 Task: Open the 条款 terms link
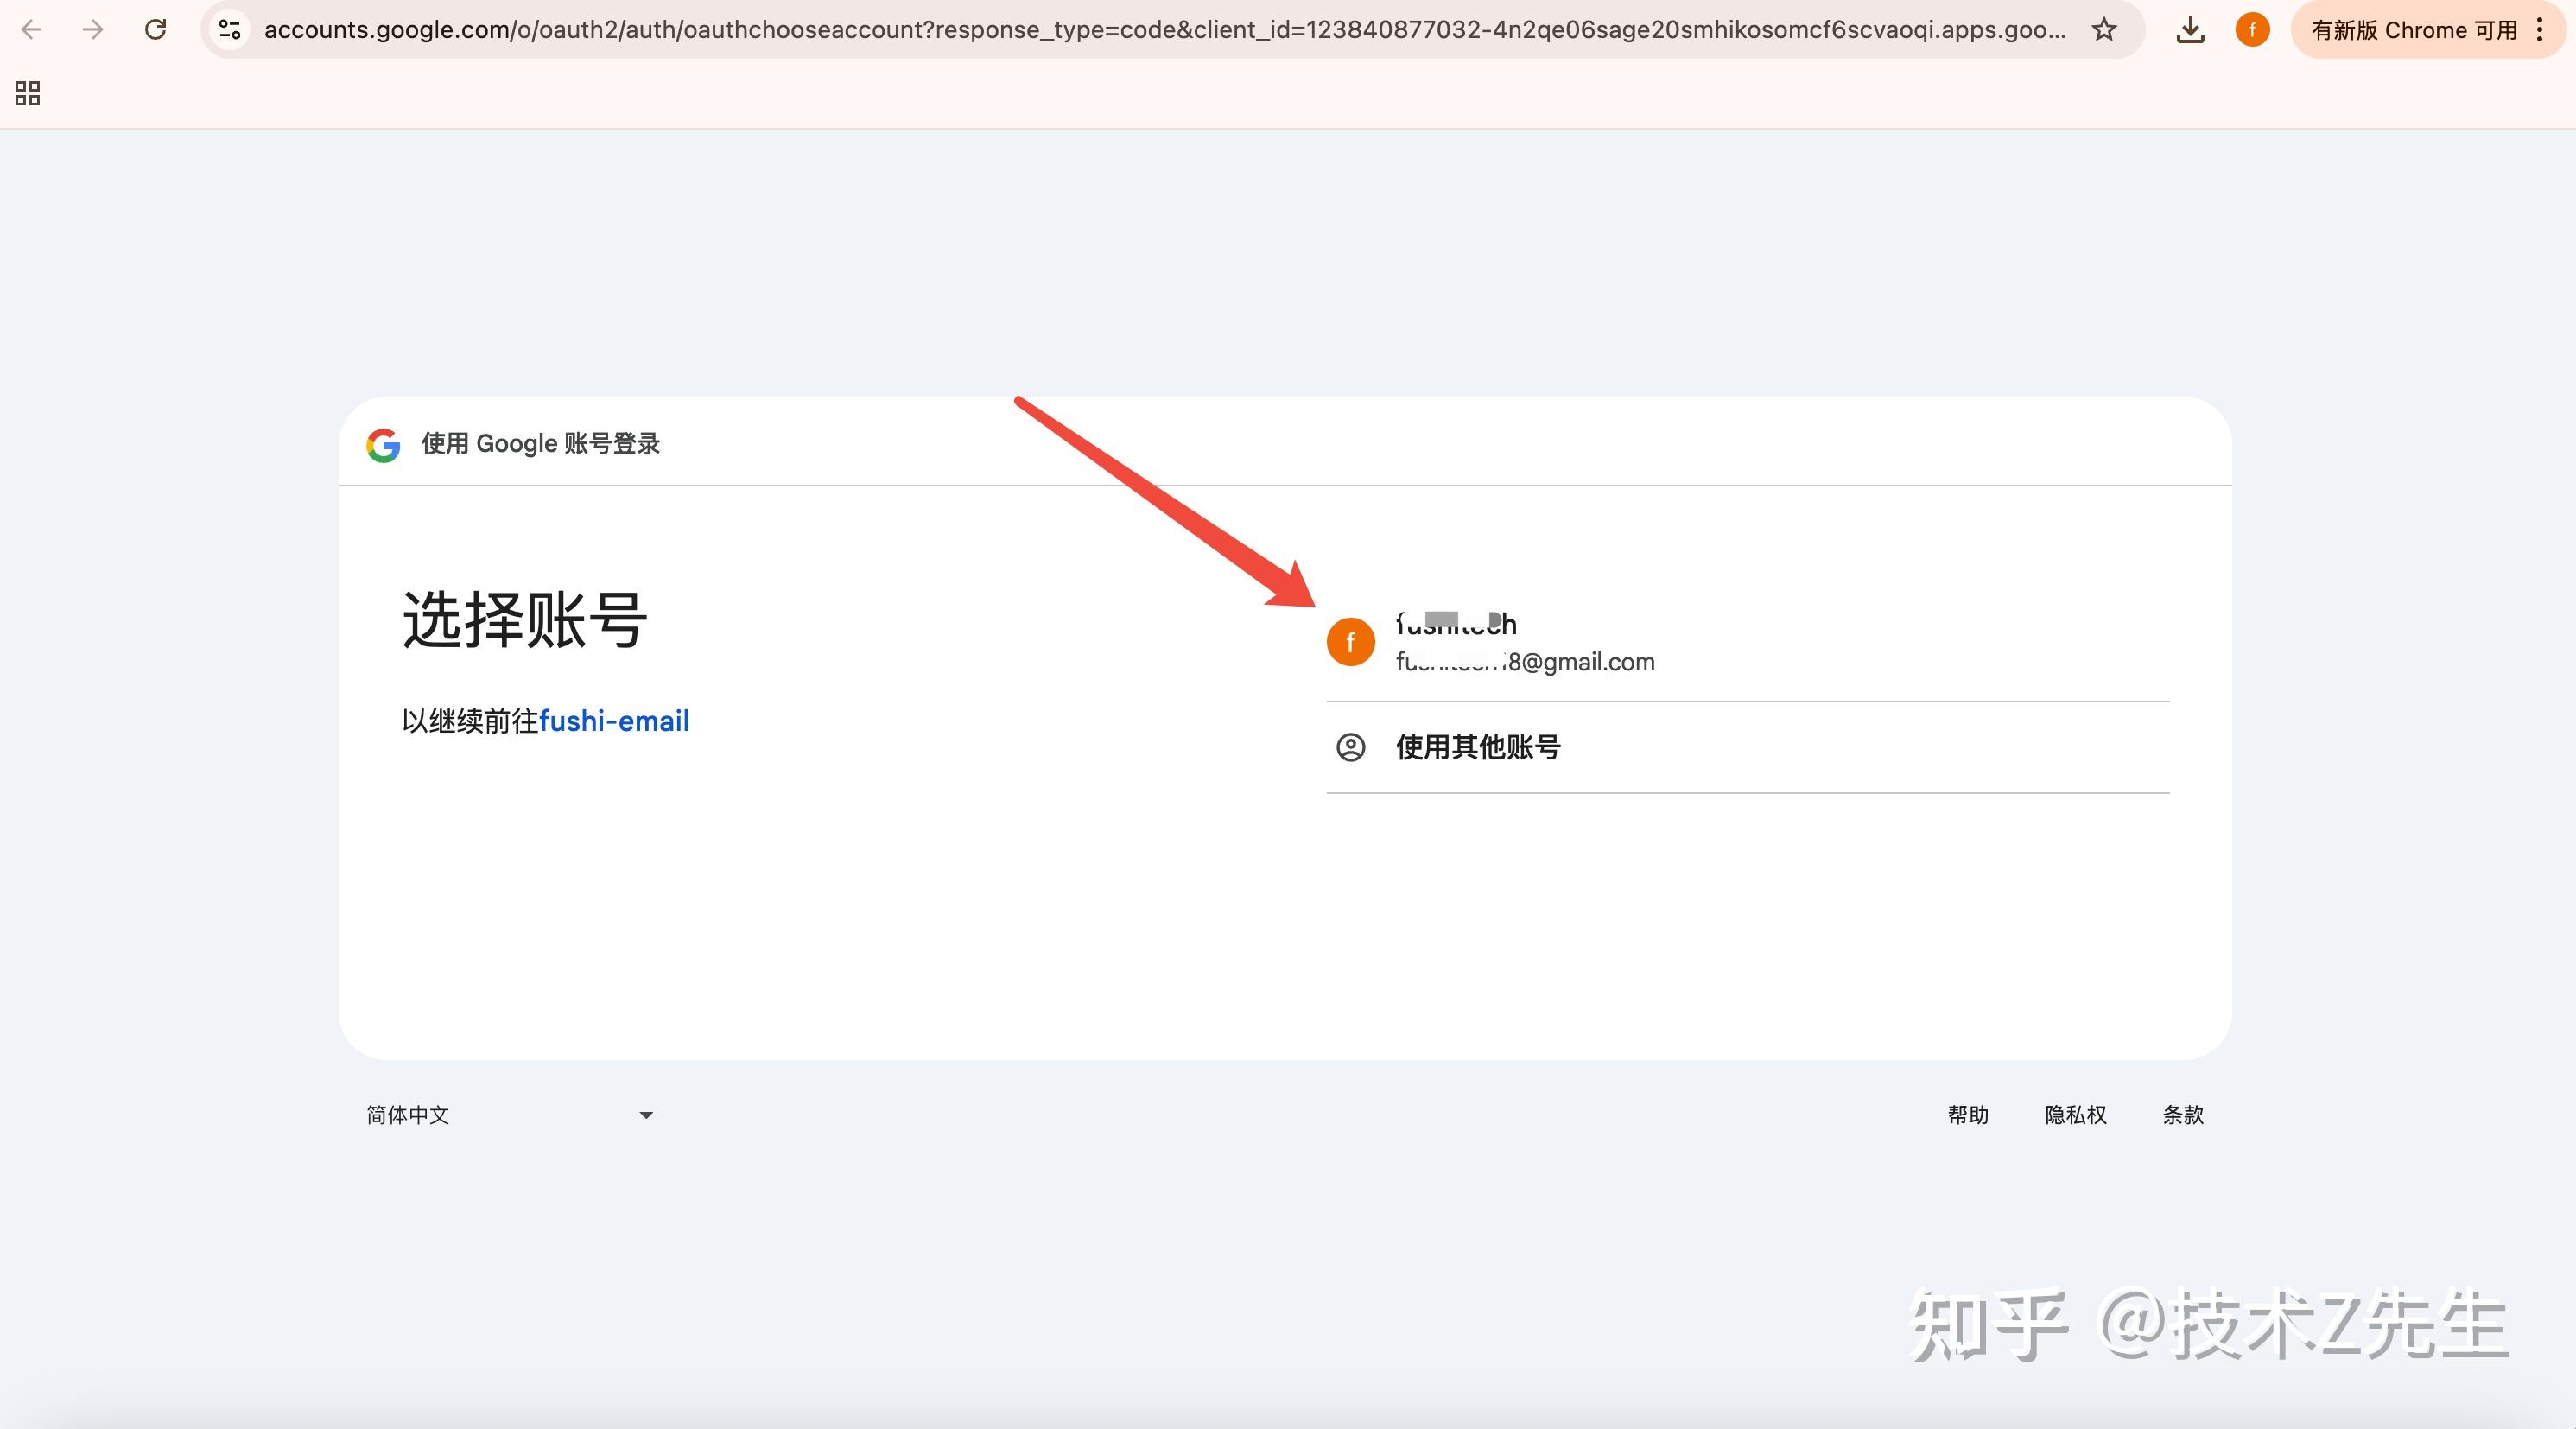(x=2183, y=1115)
